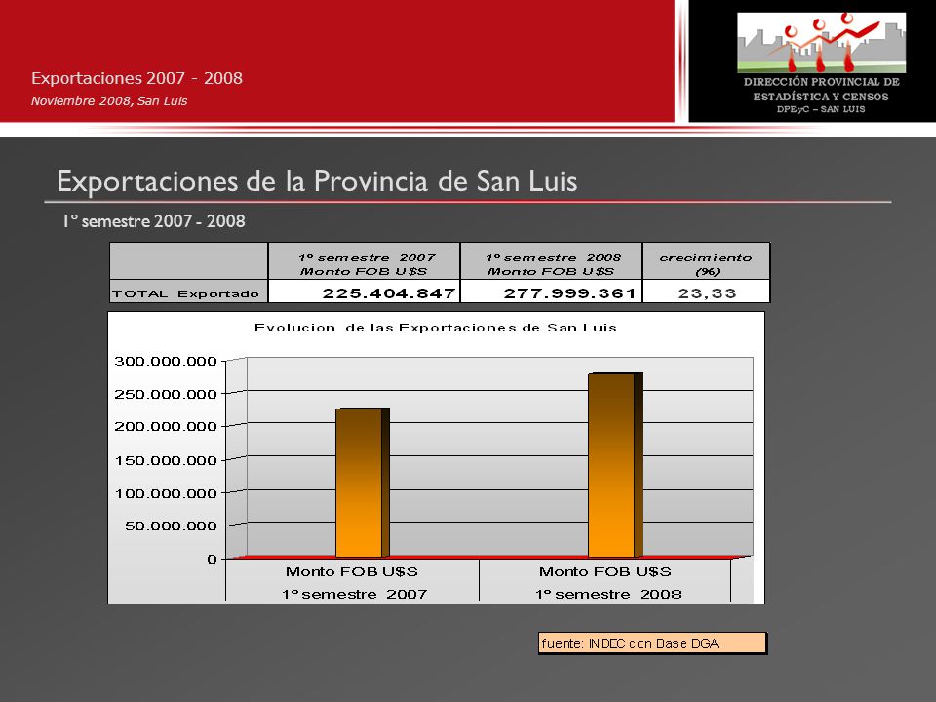Select the title 'Exportaciones de la Provincia de San Luis'
This screenshot has height=702, width=936.
tap(317, 181)
